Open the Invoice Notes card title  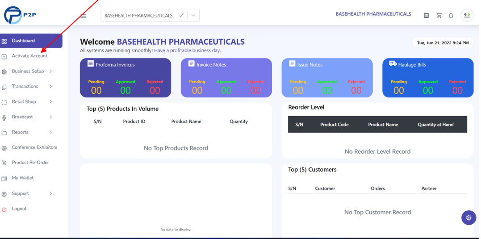click(211, 65)
